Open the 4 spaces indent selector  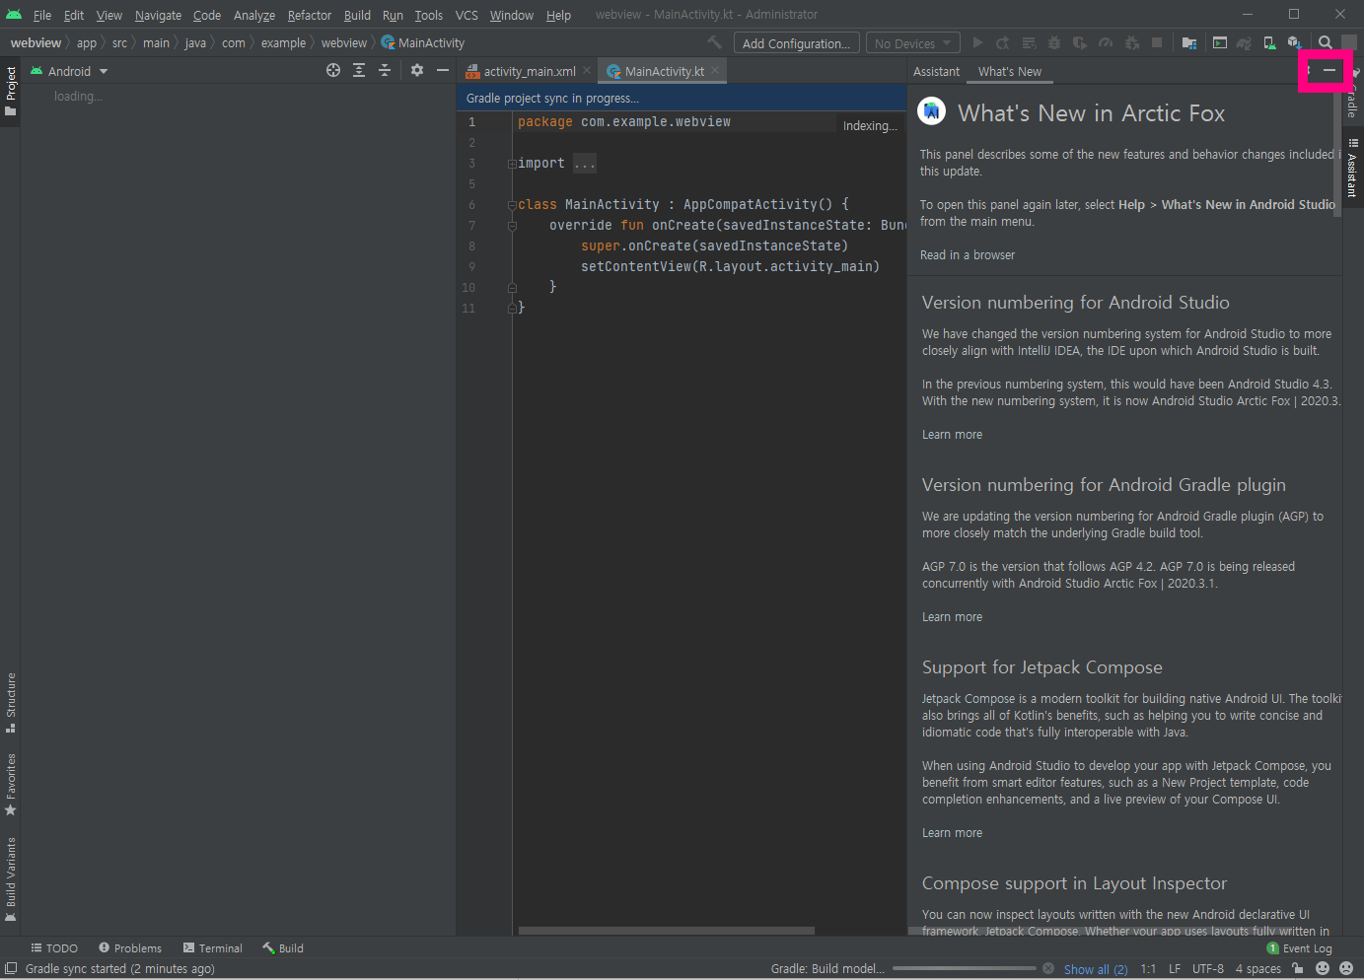(1258, 968)
